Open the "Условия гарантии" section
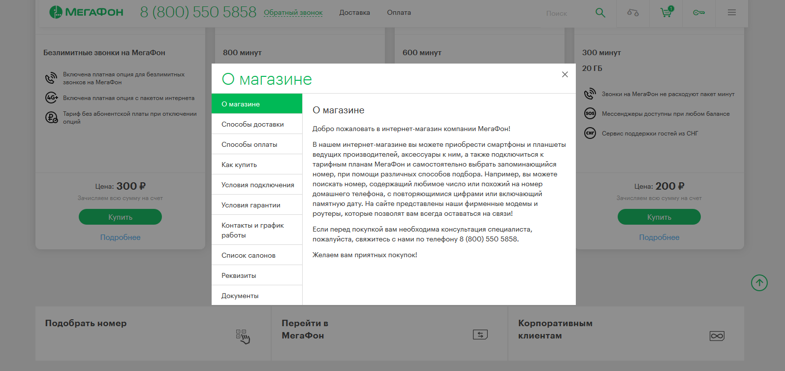The width and height of the screenshot is (785, 371). (257, 205)
